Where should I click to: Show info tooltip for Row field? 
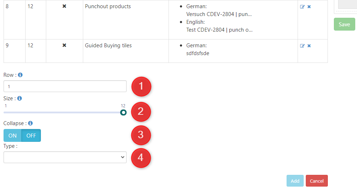click(x=20, y=75)
